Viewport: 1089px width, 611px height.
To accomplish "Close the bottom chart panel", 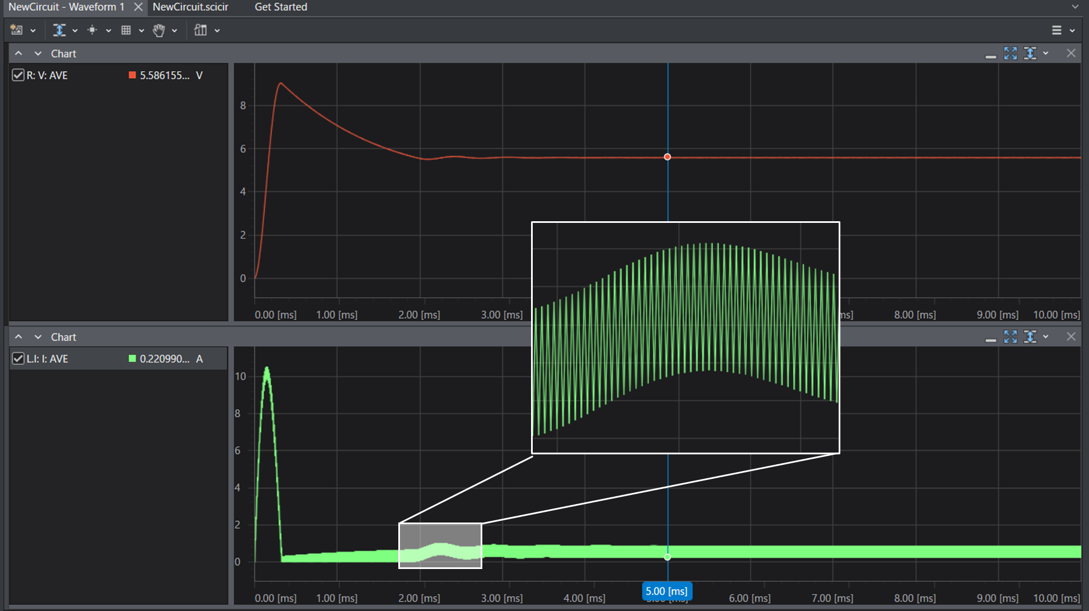I will point(1071,337).
